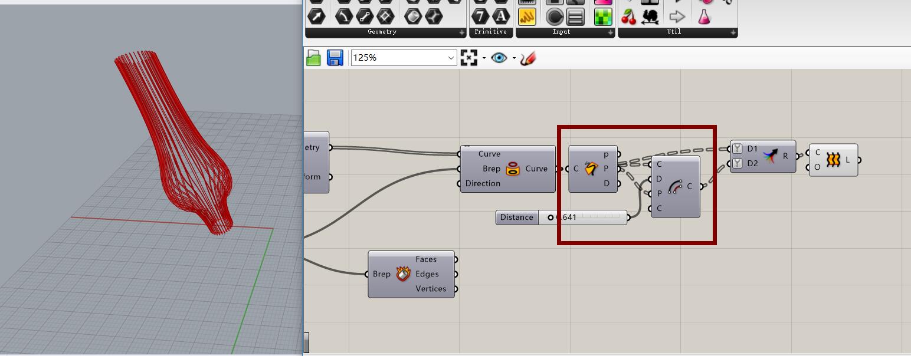The height and width of the screenshot is (356, 911).
Task: Click the colorful arrow icon of D1 D2 component
Action: coord(769,156)
